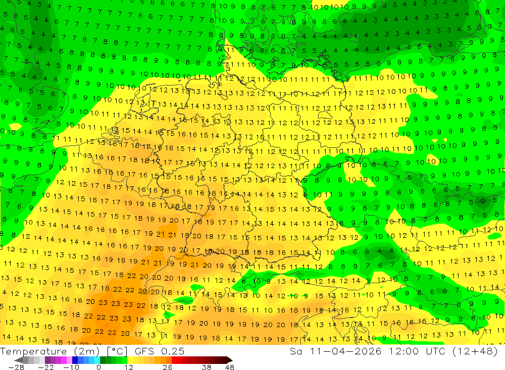505x370 pixels.
Task: Click the "[°C]" unit label
Action: click(117, 351)
